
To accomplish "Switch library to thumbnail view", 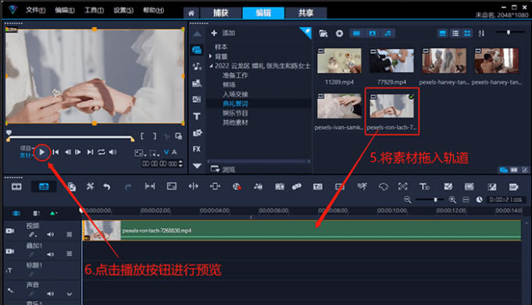I will point(467,34).
